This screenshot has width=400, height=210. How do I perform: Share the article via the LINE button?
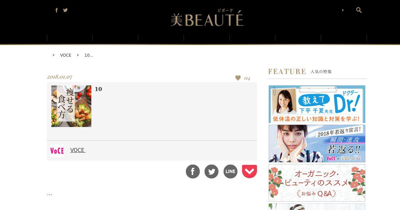pos(230,171)
